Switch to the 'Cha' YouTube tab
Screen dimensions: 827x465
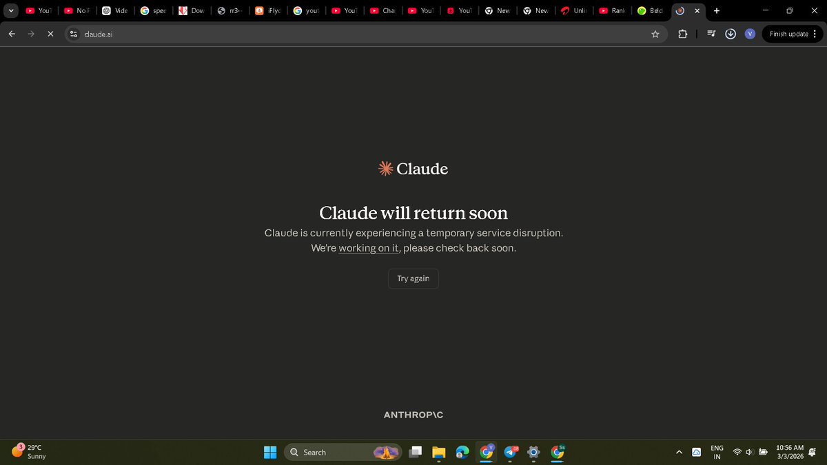[x=382, y=11]
